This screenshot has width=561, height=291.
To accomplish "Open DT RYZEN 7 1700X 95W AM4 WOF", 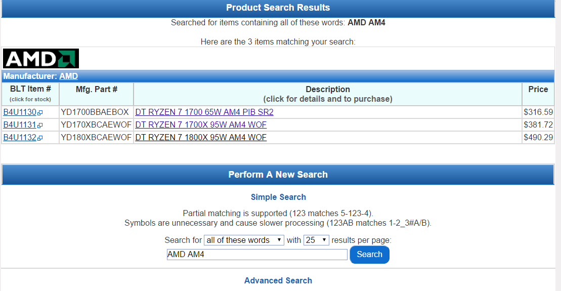I will coord(201,125).
